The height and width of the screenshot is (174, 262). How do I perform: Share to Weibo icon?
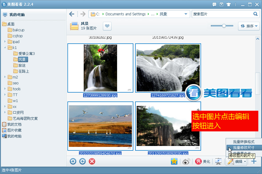pos(186,161)
